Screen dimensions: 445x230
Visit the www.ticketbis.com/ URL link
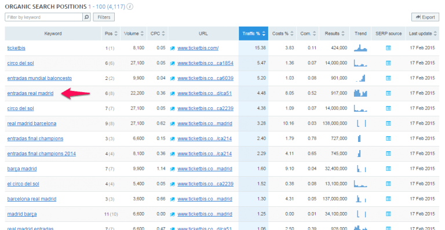[198, 48]
